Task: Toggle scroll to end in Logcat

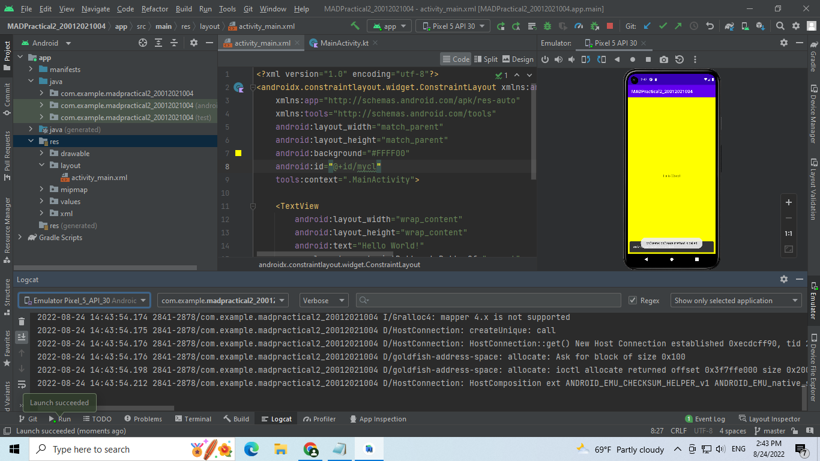Action: tap(22, 337)
